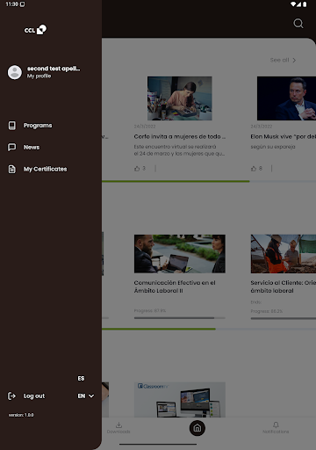Open See all news link
The height and width of the screenshot is (450, 316).
tap(279, 60)
